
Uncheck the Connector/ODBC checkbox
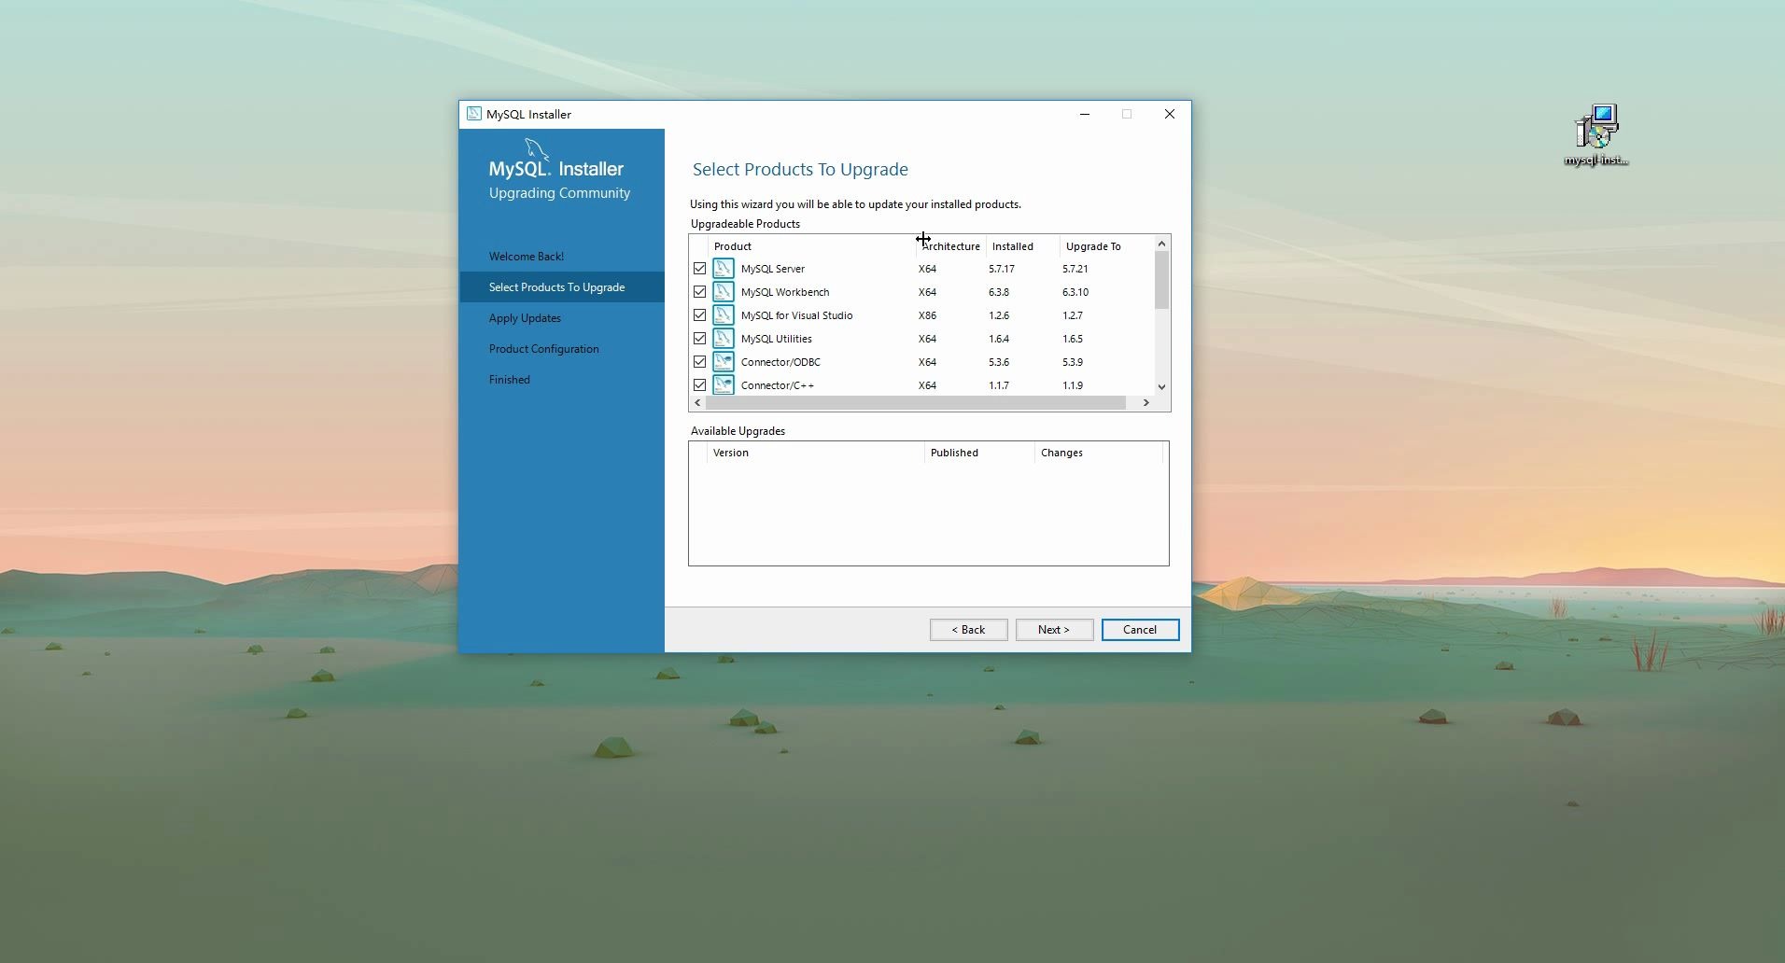[x=700, y=362]
